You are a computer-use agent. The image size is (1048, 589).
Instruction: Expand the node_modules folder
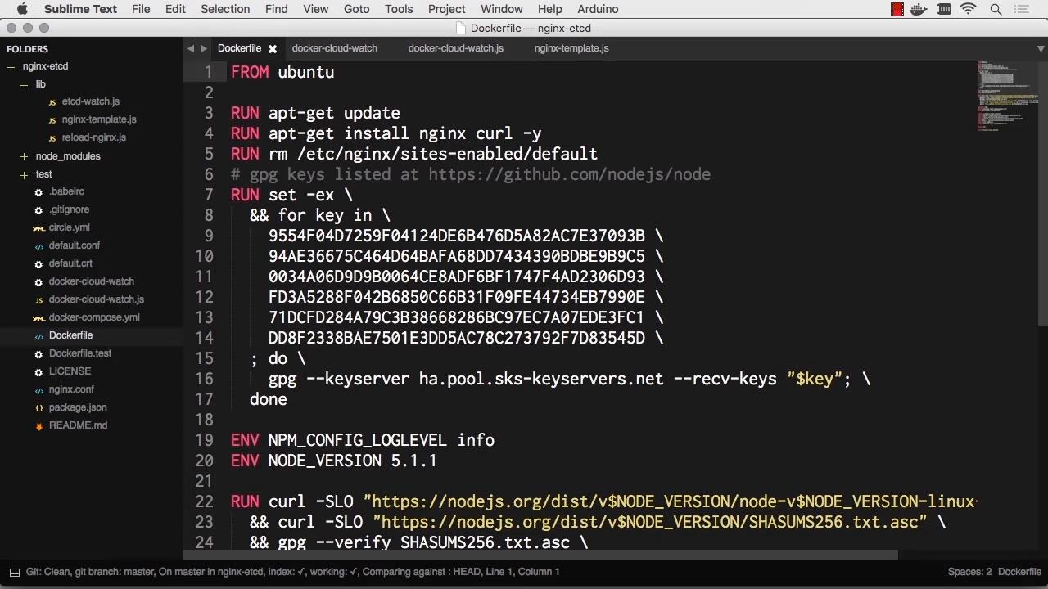25,156
